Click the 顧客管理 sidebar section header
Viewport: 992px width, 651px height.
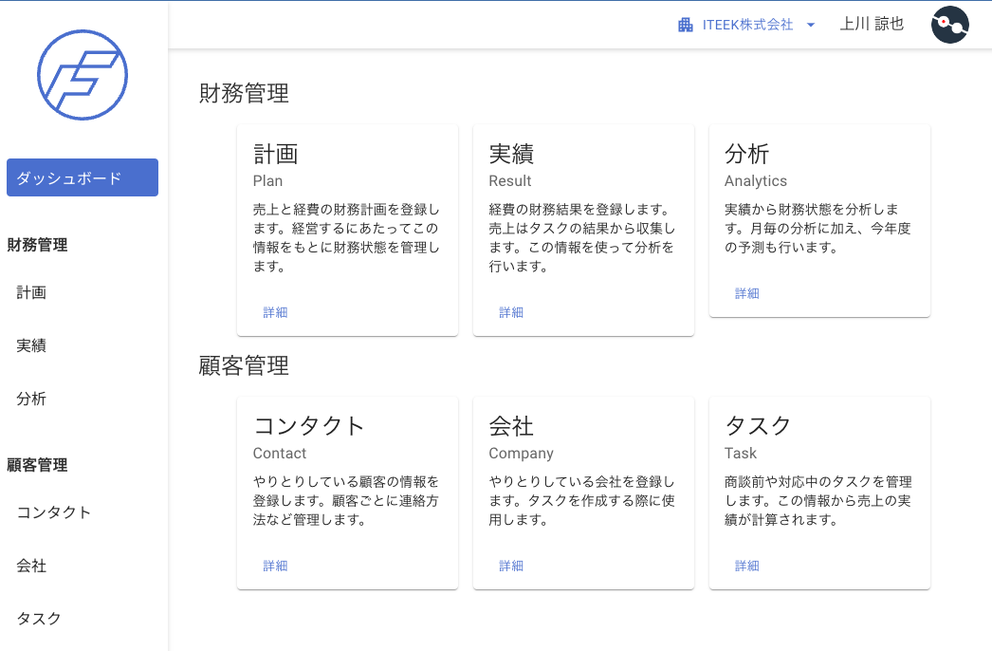[37, 465]
